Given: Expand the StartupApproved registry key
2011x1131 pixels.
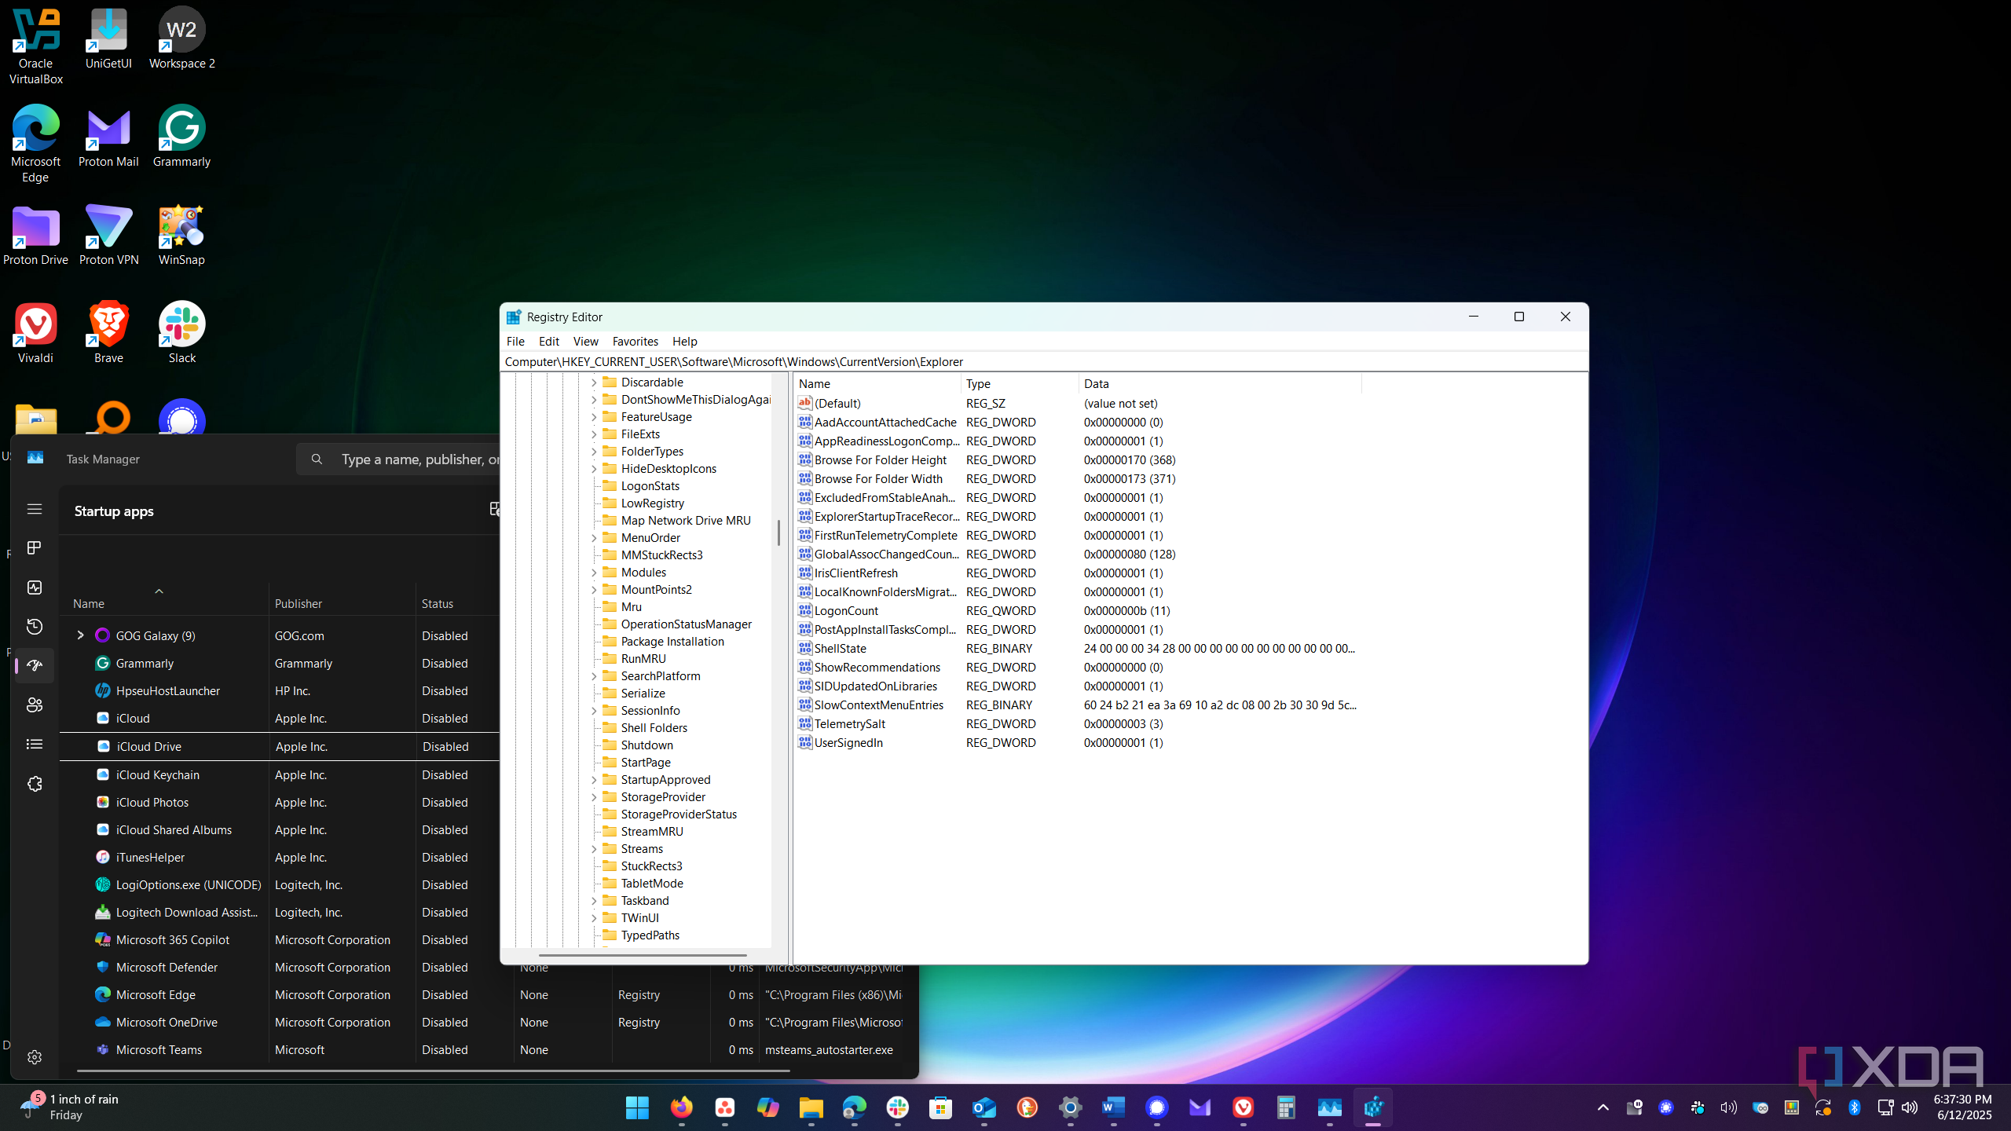Looking at the screenshot, I should point(594,780).
